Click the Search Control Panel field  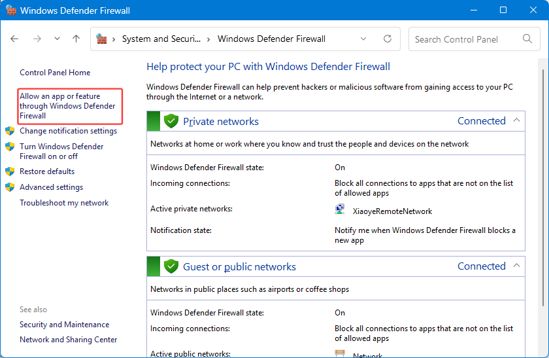click(x=465, y=39)
